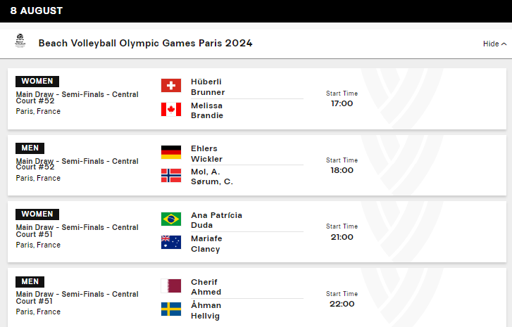Open the Ehlers Wickler team entry
The image size is (512, 327).
coord(206,153)
